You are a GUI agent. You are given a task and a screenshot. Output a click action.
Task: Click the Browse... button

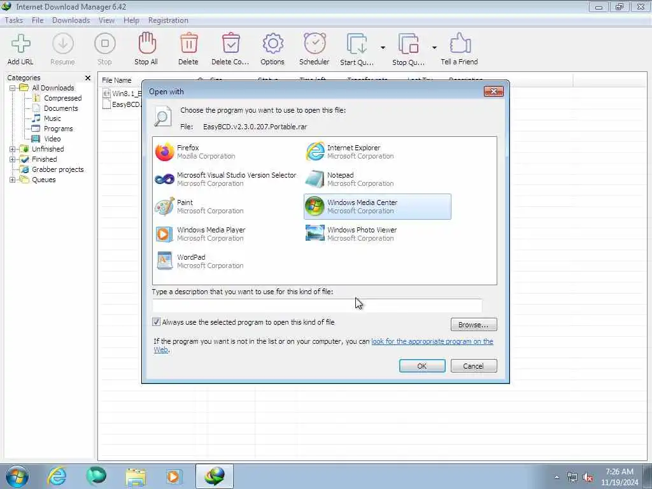coord(474,324)
